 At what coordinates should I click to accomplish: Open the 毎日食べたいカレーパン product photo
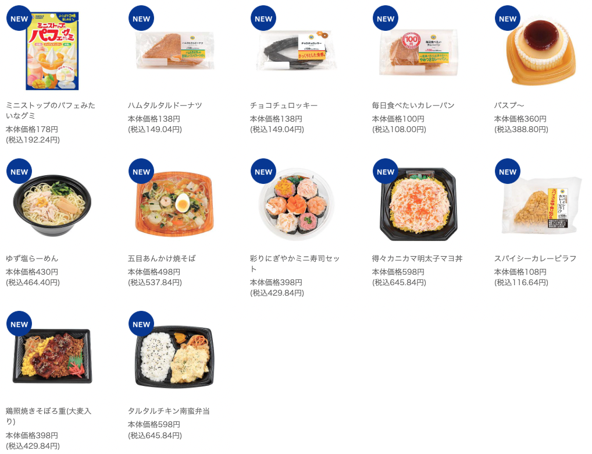click(419, 52)
